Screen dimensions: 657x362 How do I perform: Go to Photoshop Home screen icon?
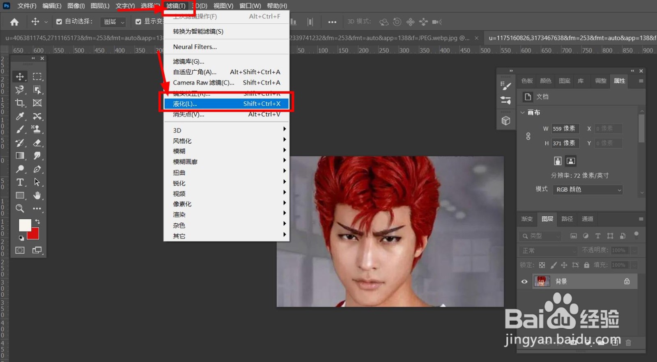tap(14, 22)
